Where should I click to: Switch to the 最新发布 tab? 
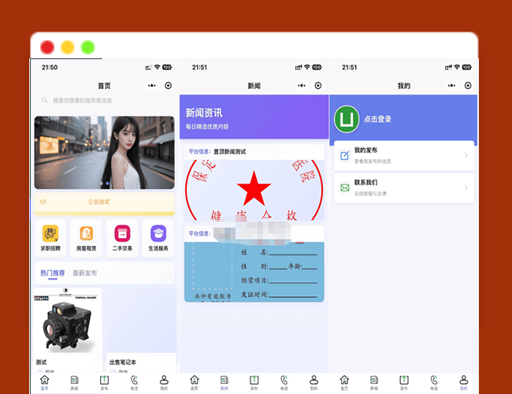tap(85, 273)
